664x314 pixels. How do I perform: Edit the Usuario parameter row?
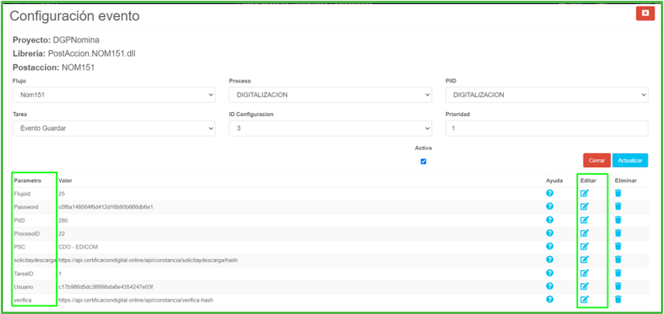[584, 286]
